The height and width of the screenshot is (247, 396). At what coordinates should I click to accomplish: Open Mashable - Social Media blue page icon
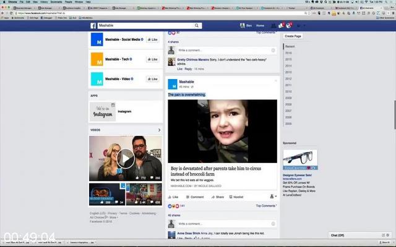(97, 40)
